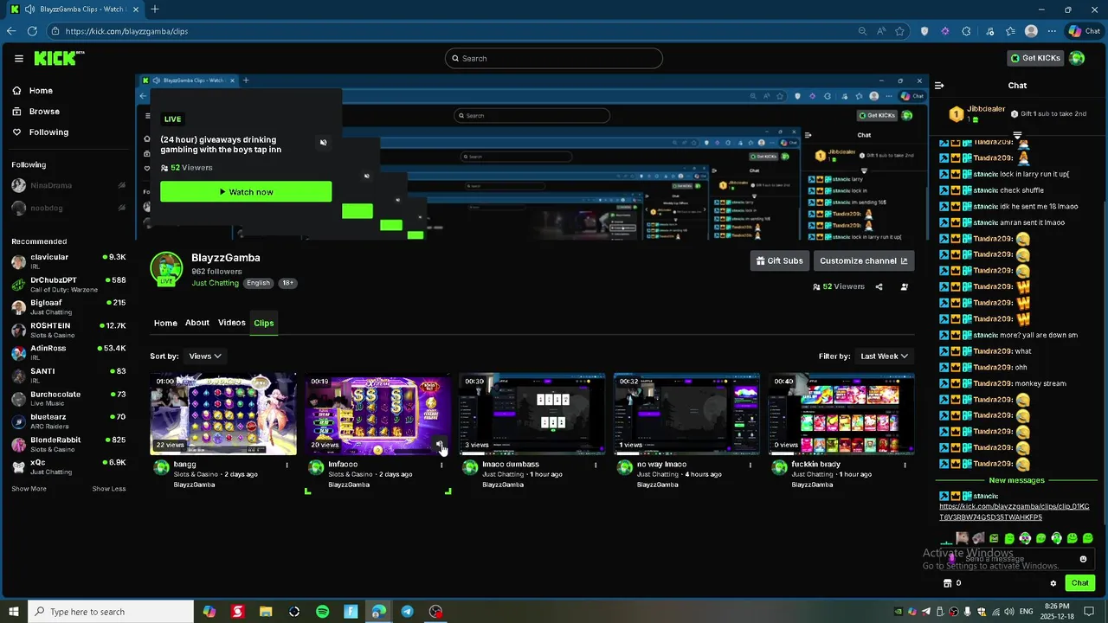This screenshot has height=623, width=1108.
Task: Open chat settings gear icon
Action: coord(1053,583)
